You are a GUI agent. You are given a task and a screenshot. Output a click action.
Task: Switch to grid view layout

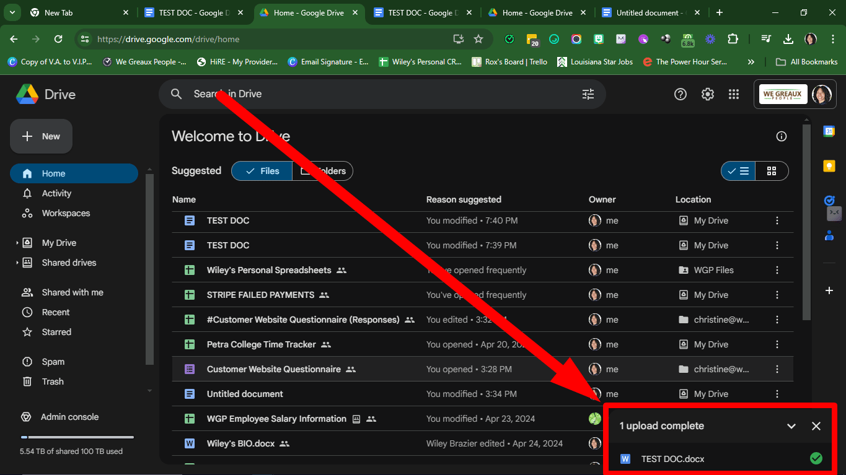tap(772, 171)
